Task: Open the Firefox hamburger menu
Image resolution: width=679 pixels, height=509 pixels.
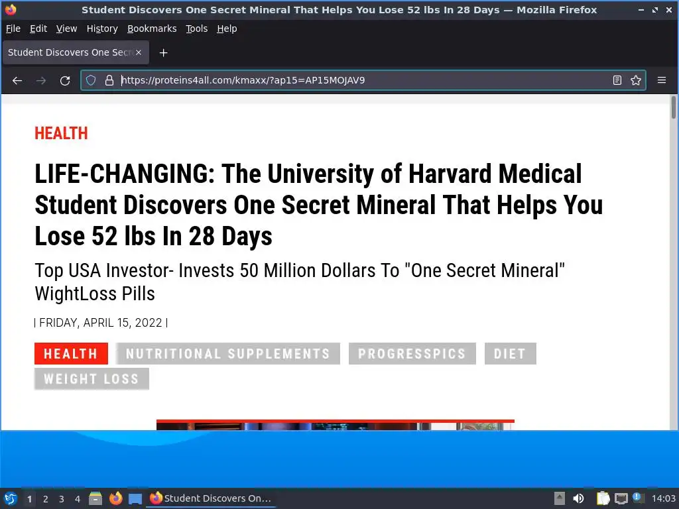Action: tap(662, 80)
